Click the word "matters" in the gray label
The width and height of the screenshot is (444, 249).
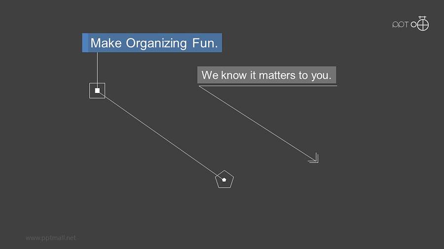[x=276, y=75]
